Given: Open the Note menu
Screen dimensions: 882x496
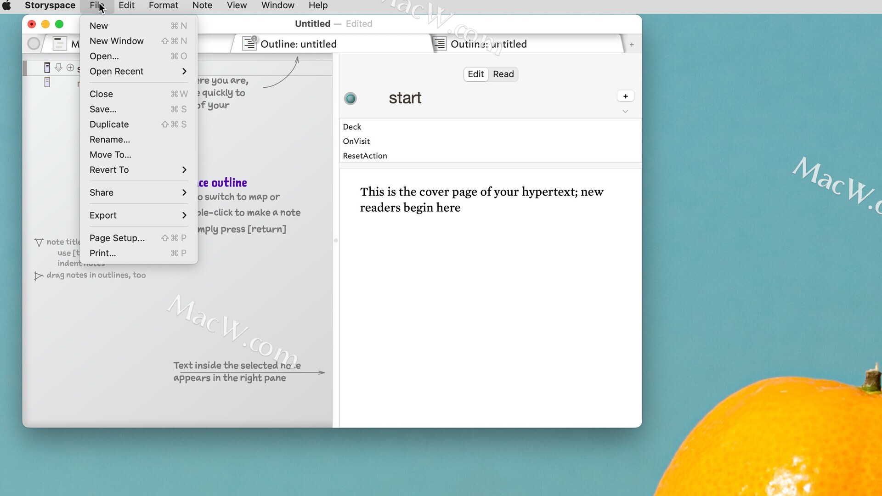Looking at the screenshot, I should pyautogui.click(x=202, y=6).
